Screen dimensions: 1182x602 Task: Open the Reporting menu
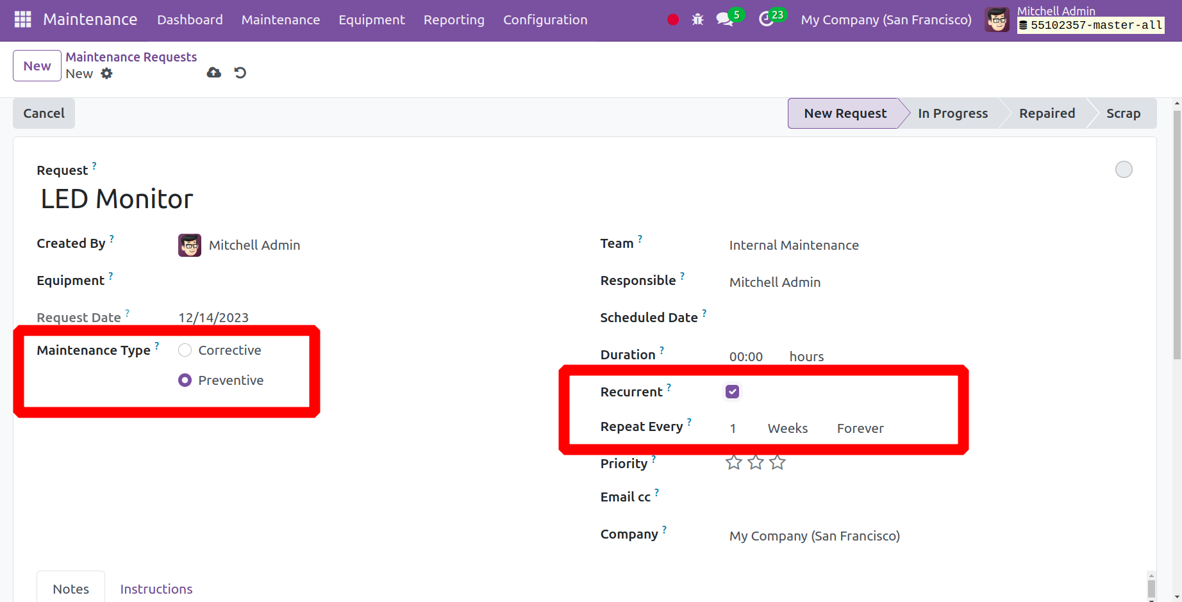tap(454, 20)
